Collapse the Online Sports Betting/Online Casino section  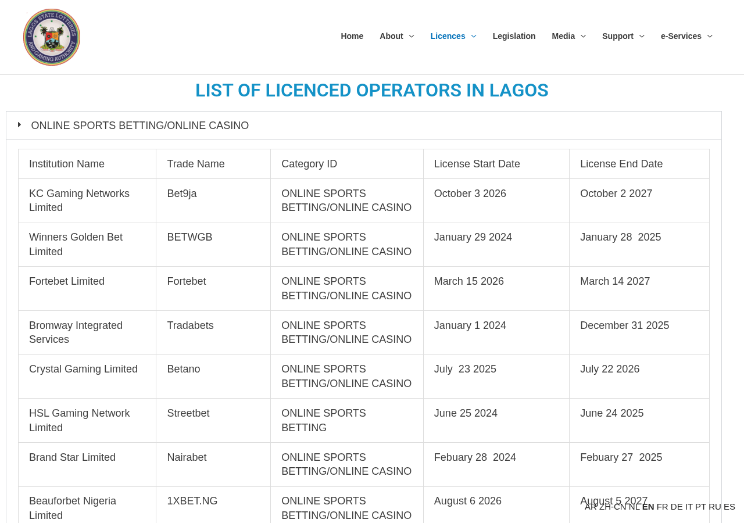364,126
